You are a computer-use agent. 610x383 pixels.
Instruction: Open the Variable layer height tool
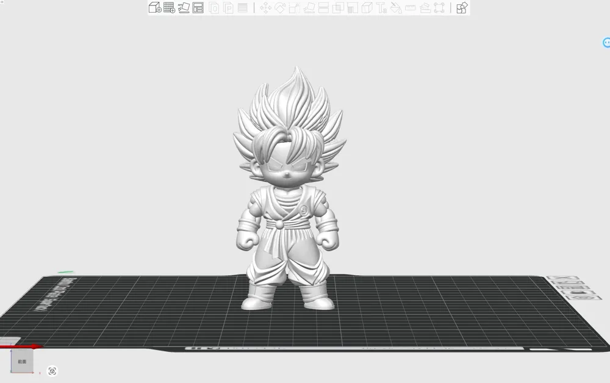[242, 8]
